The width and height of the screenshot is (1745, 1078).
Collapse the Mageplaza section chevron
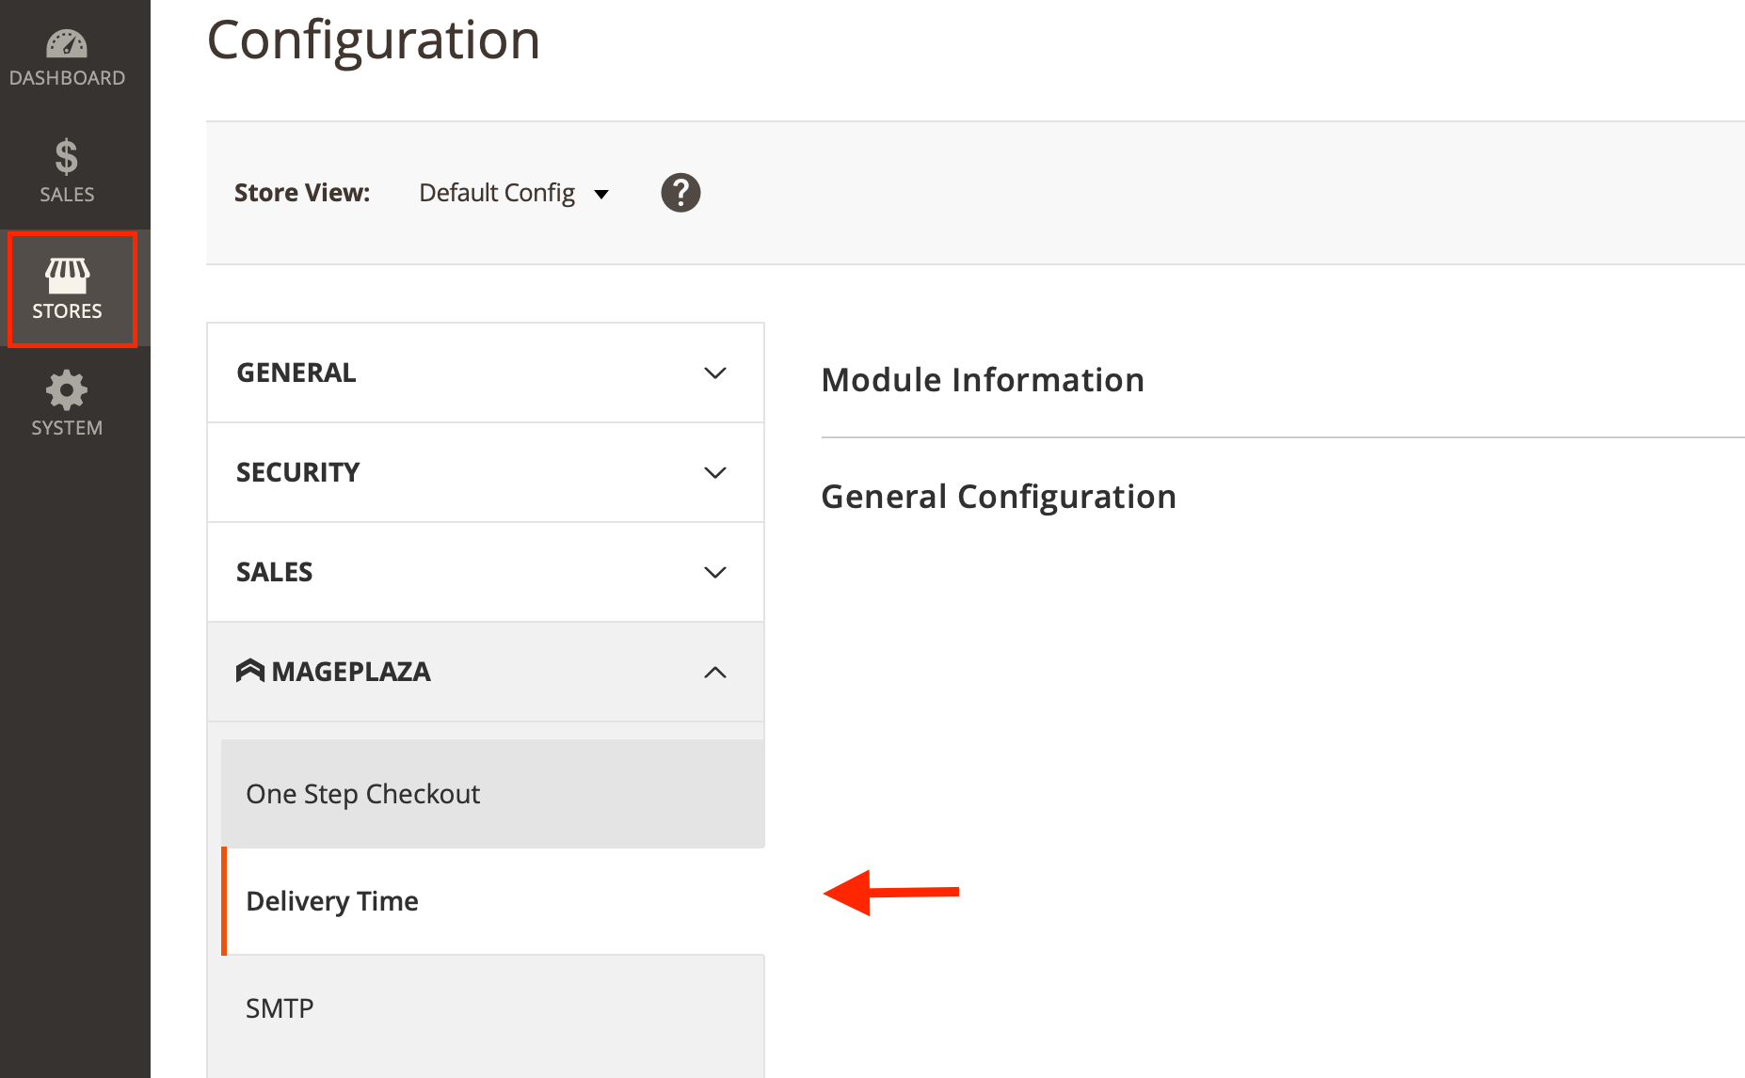click(715, 672)
